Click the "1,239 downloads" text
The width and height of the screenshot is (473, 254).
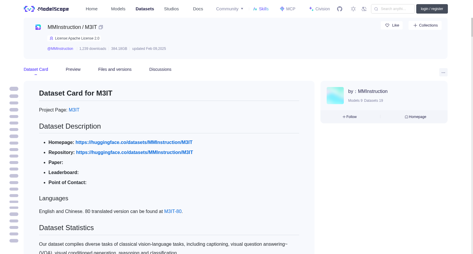(93, 49)
